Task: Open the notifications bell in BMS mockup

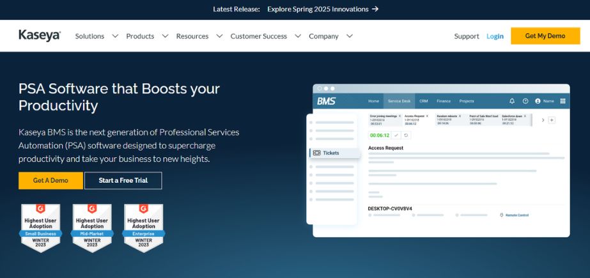Action: point(512,101)
